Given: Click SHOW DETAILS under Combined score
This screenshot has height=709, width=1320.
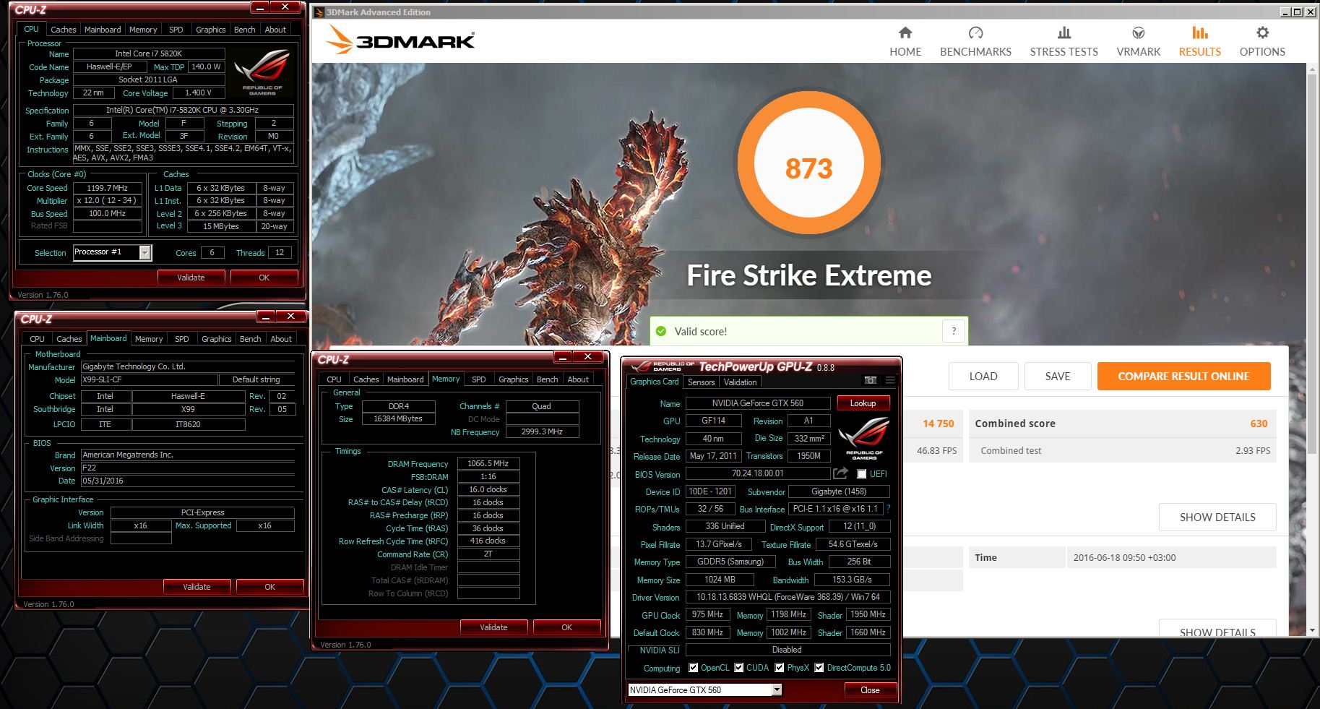Looking at the screenshot, I should (x=1217, y=517).
